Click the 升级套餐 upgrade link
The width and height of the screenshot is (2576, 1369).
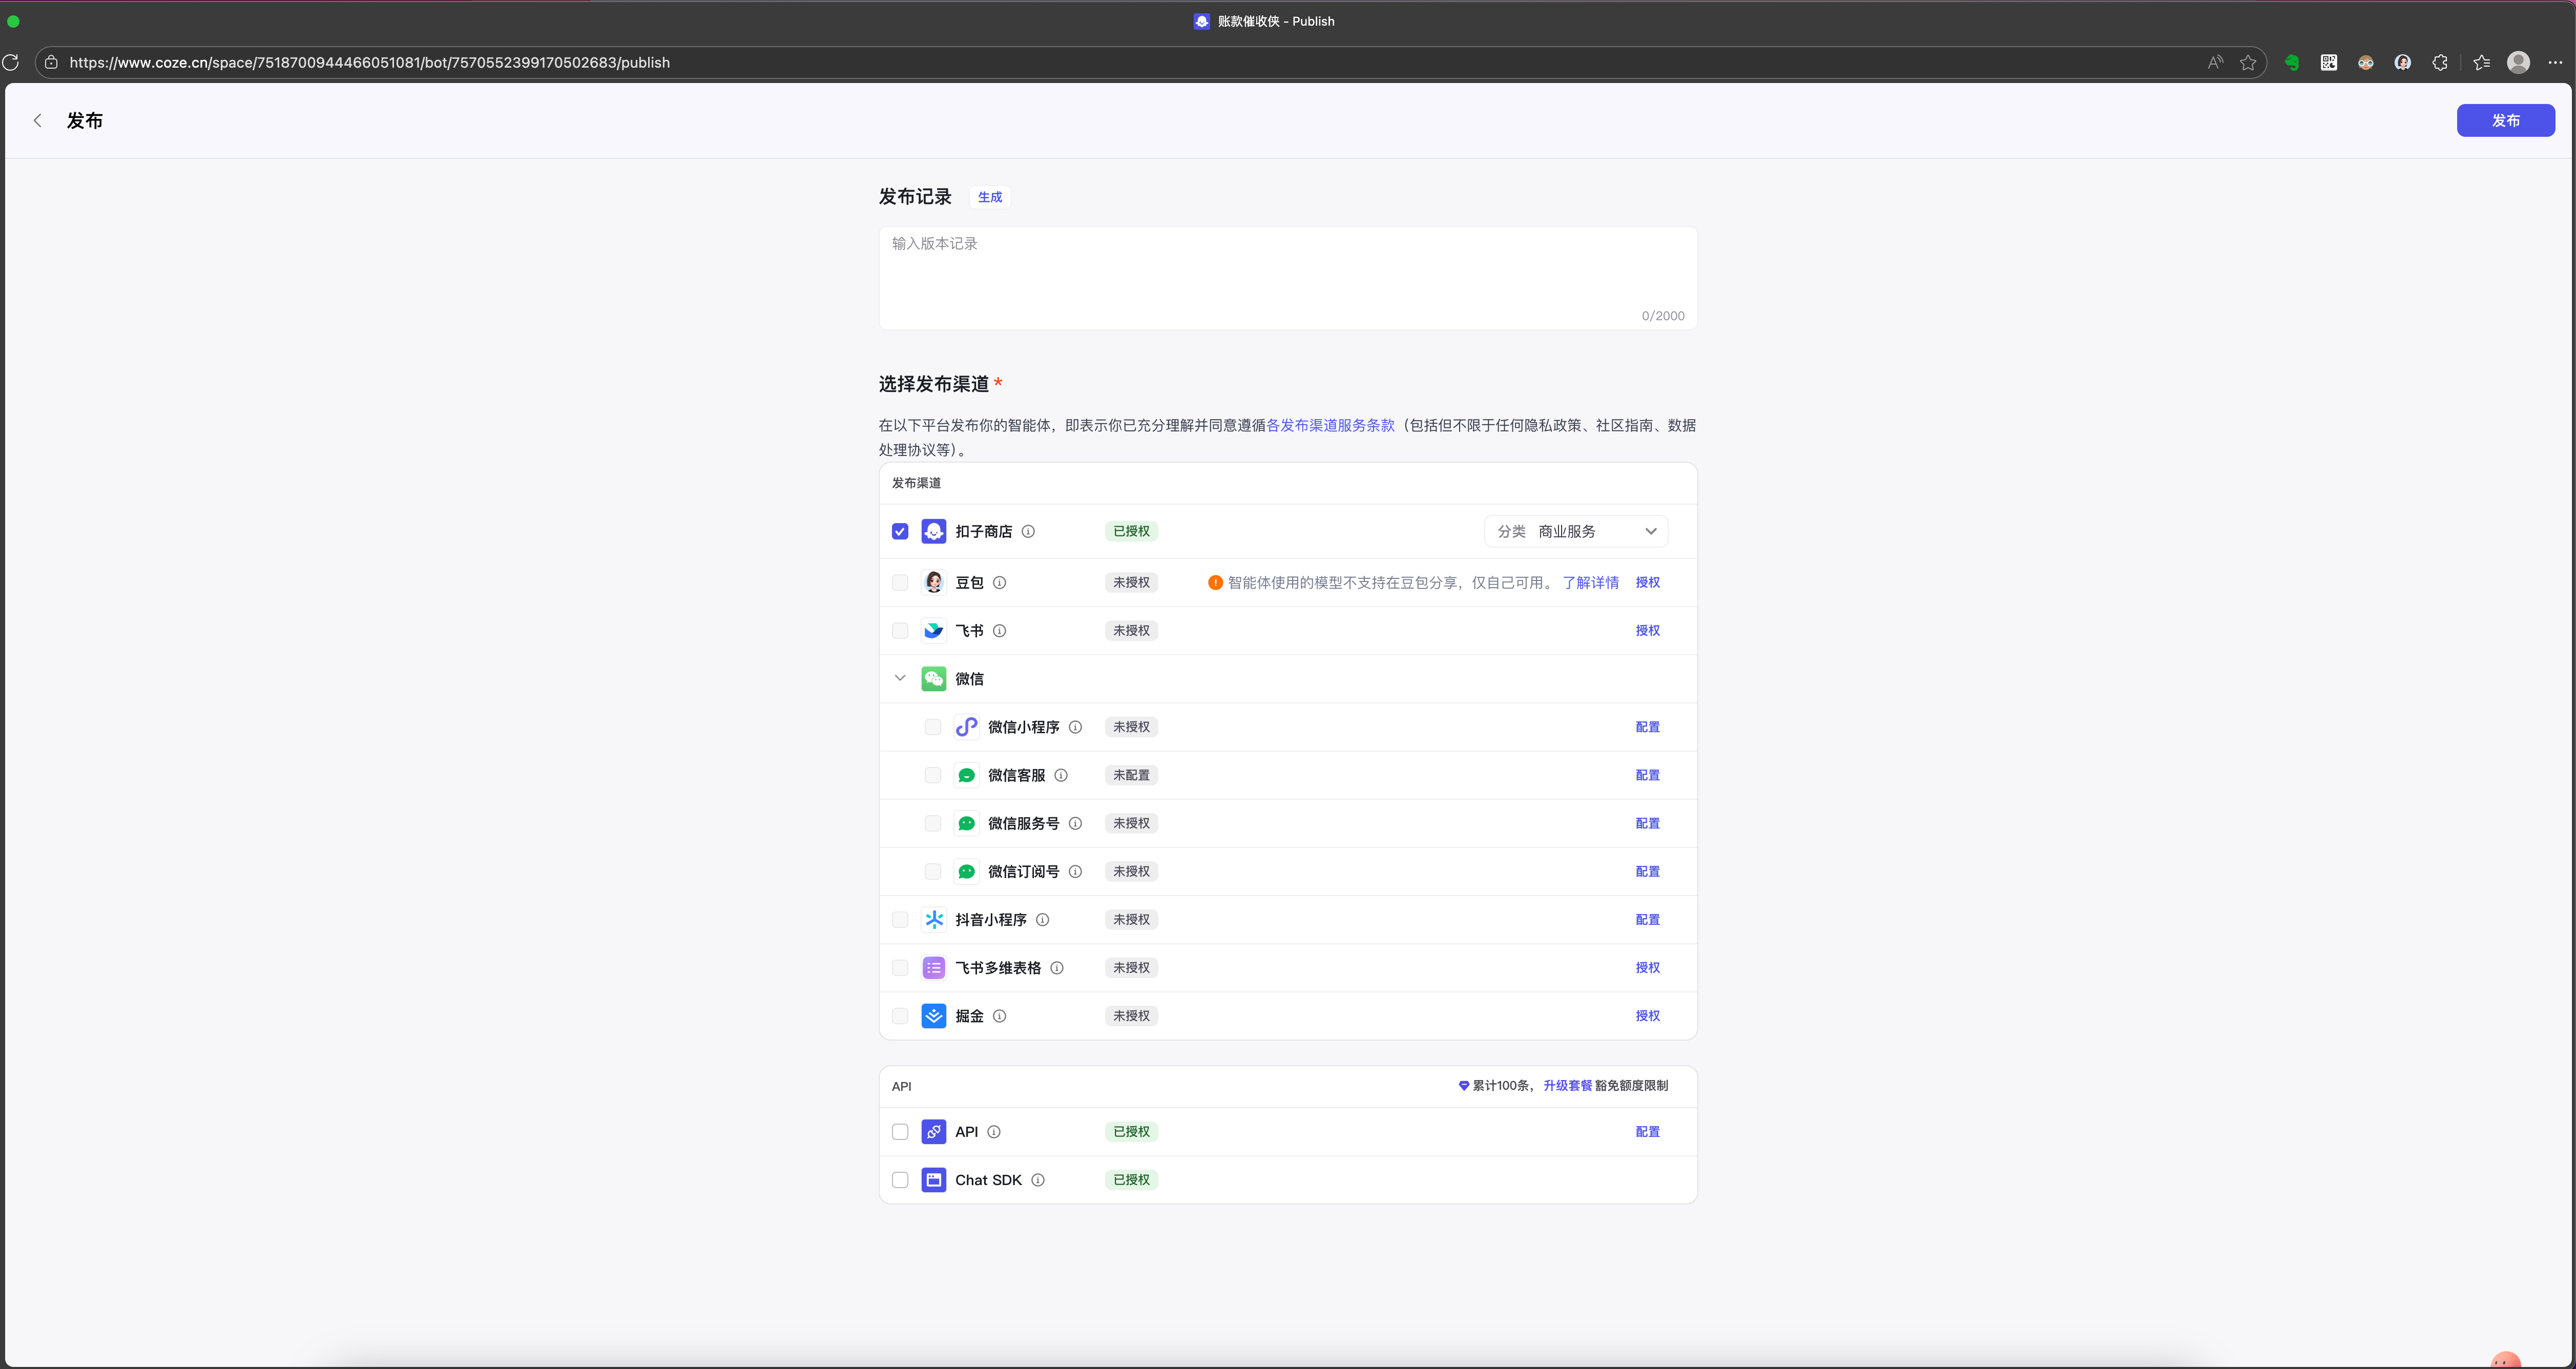coord(1567,1085)
